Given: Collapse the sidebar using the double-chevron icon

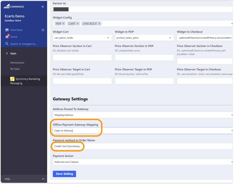Looking at the screenshot, I should [x=43, y=7].
